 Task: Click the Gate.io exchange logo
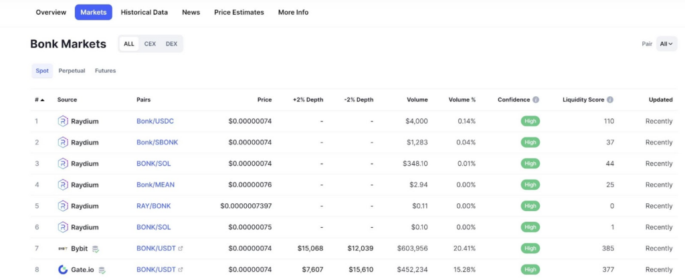coord(63,270)
